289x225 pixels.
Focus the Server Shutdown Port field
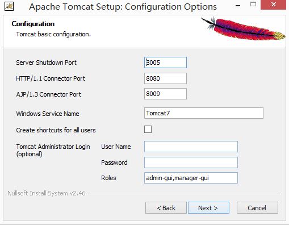[165, 63]
